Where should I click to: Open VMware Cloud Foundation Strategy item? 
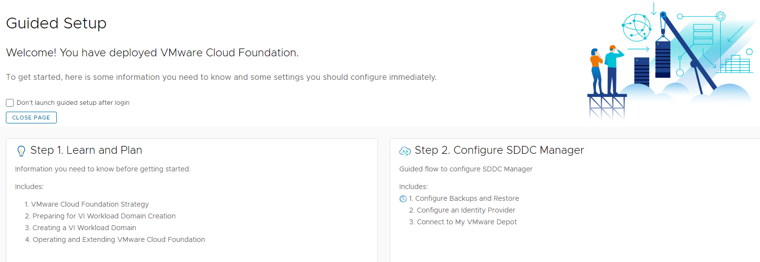click(90, 204)
